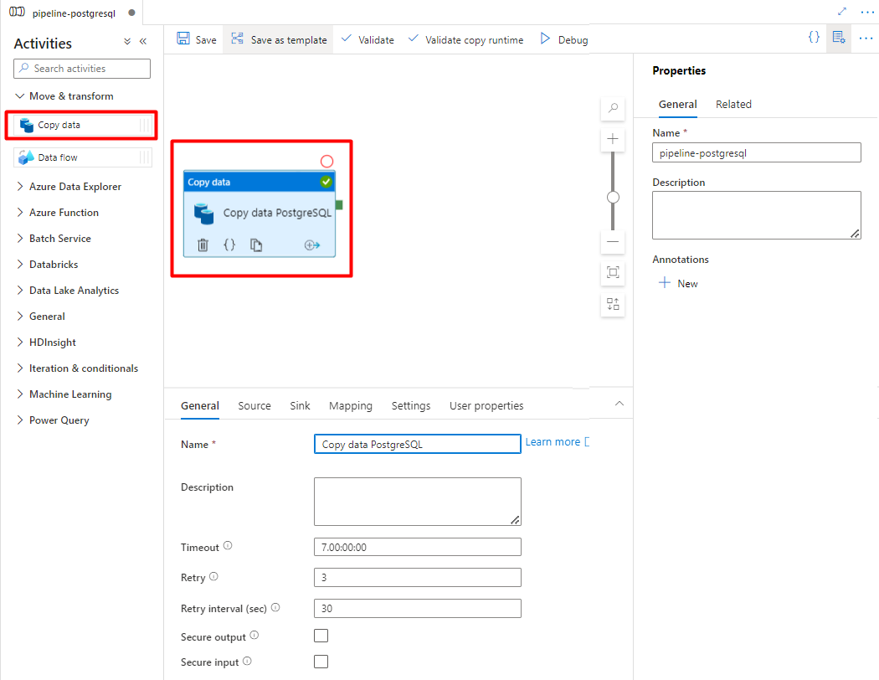Image resolution: width=879 pixels, height=680 pixels.
Task: Switch to activity General tab
Action: click(x=200, y=406)
